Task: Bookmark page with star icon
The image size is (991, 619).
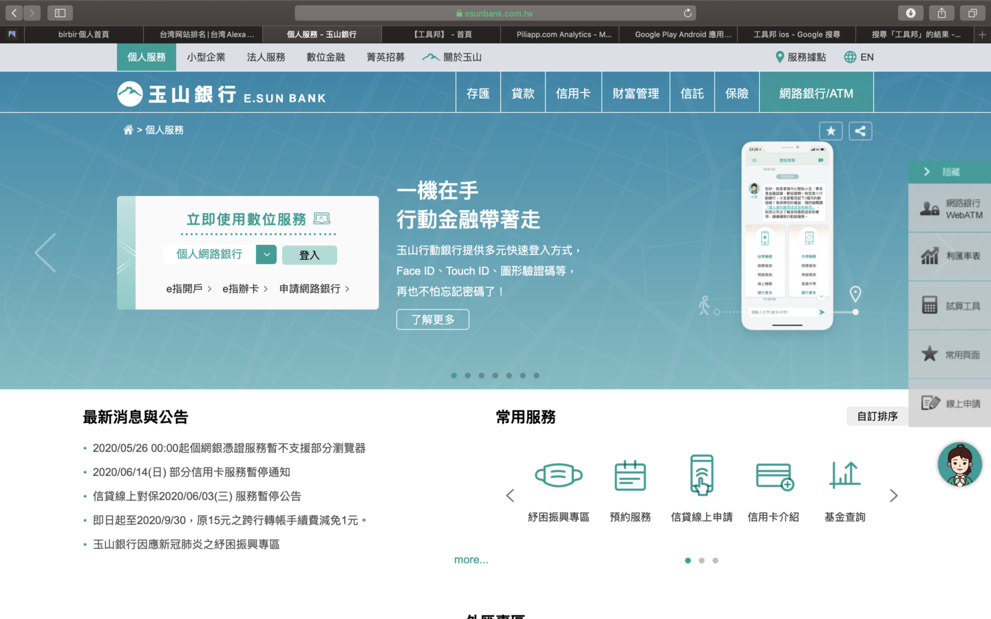Action: (831, 131)
